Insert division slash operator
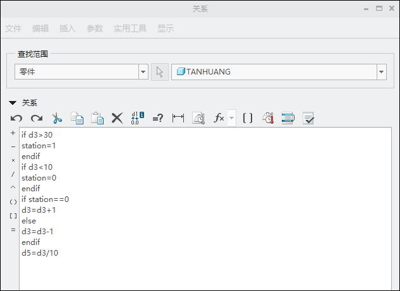Image resolution: width=400 pixels, height=291 pixels. (13, 174)
